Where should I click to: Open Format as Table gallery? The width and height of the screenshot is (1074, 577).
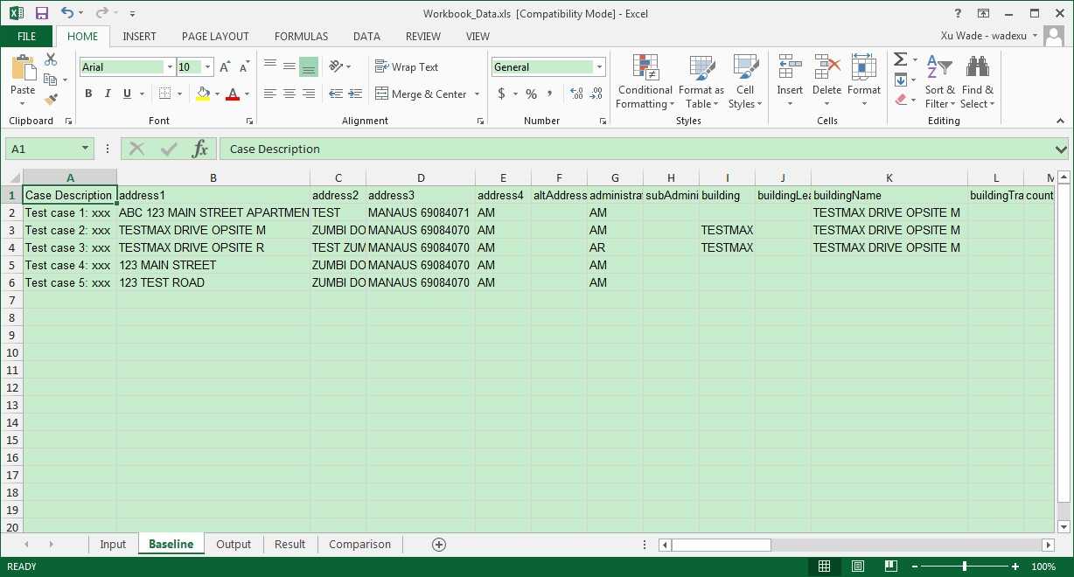(701, 81)
